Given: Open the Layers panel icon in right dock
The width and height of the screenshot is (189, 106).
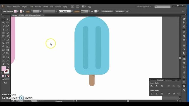Looking at the screenshot, I should click(184, 72).
